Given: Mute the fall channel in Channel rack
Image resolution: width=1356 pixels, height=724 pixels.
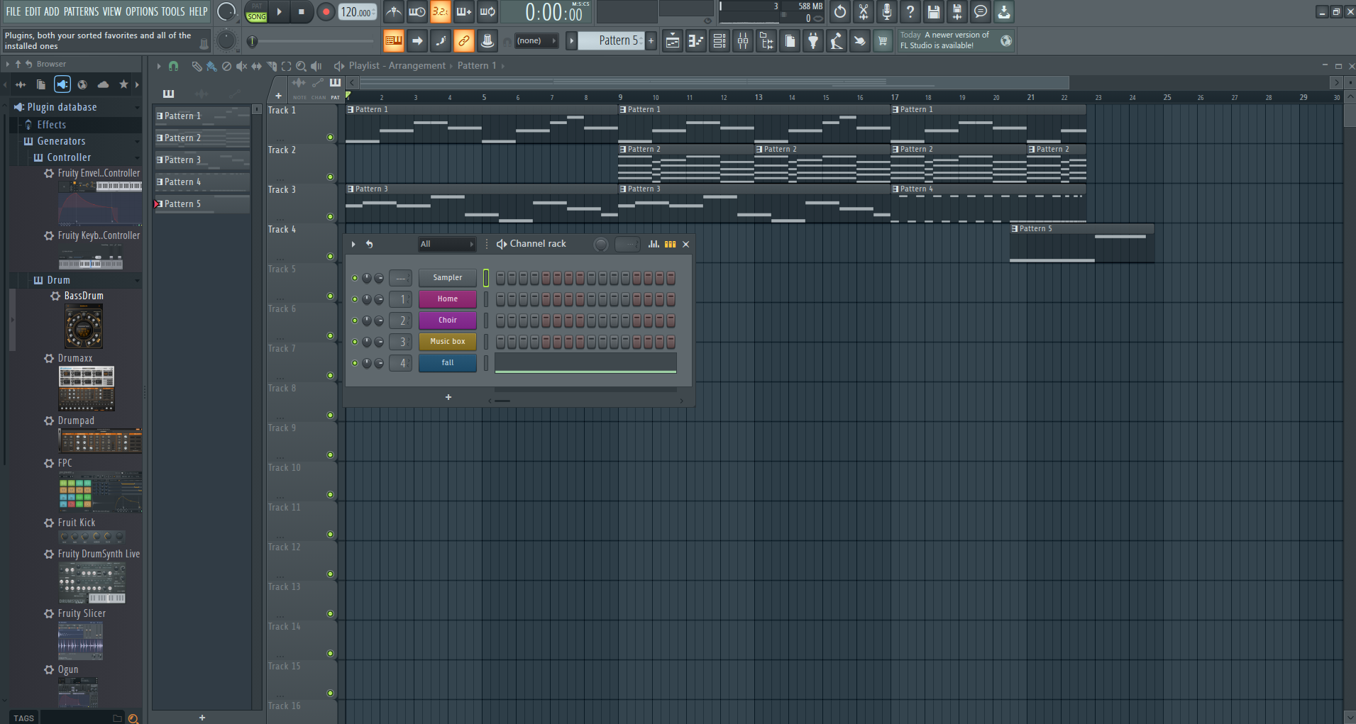Looking at the screenshot, I should (x=355, y=363).
